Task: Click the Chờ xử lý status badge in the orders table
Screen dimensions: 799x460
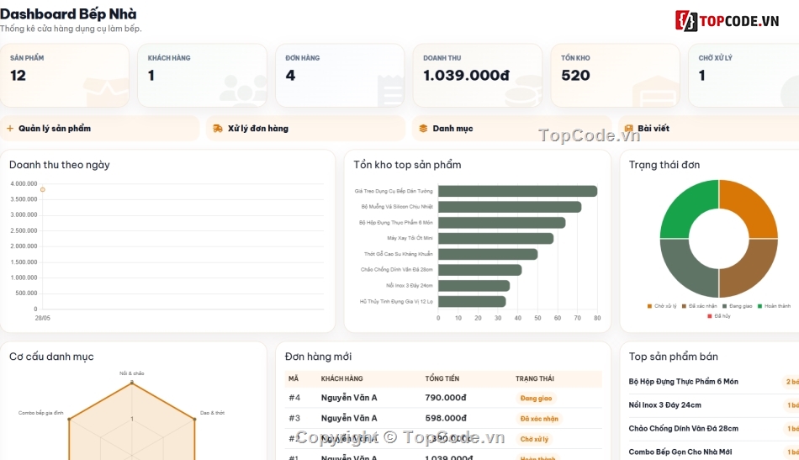Action: [534, 439]
